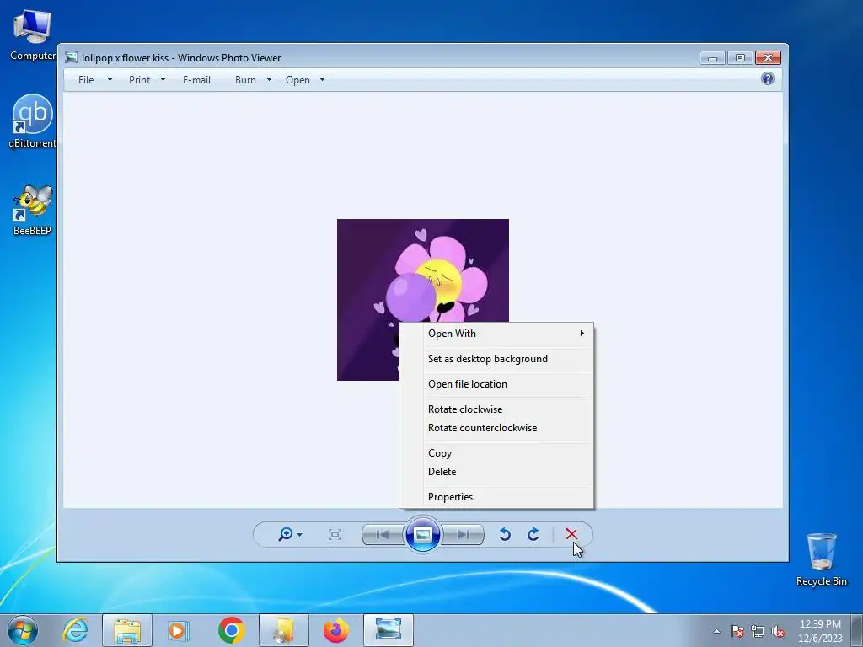This screenshot has height=647, width=863.
Task: Click the Photo Viewer taskbar button
Action: (x=388, y=630)
